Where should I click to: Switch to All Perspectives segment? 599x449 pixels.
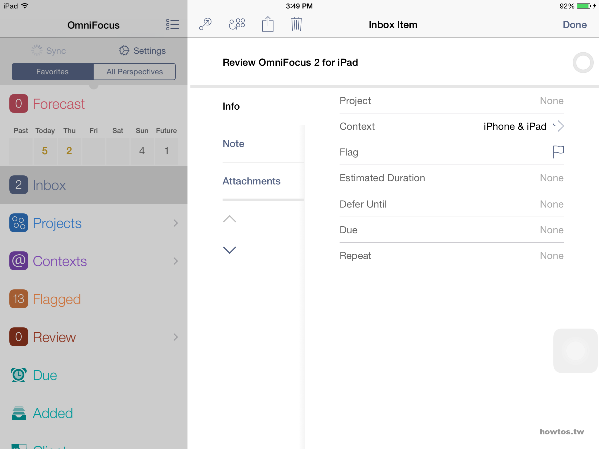135,72
